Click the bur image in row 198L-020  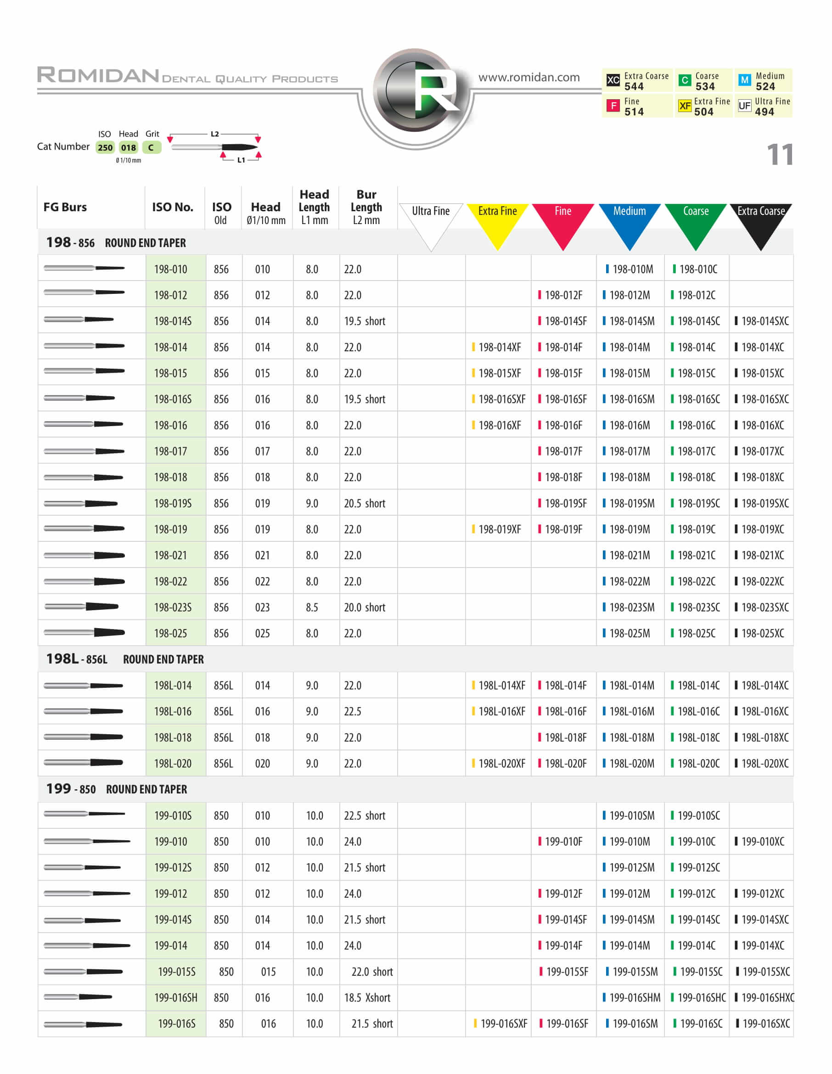83,763
